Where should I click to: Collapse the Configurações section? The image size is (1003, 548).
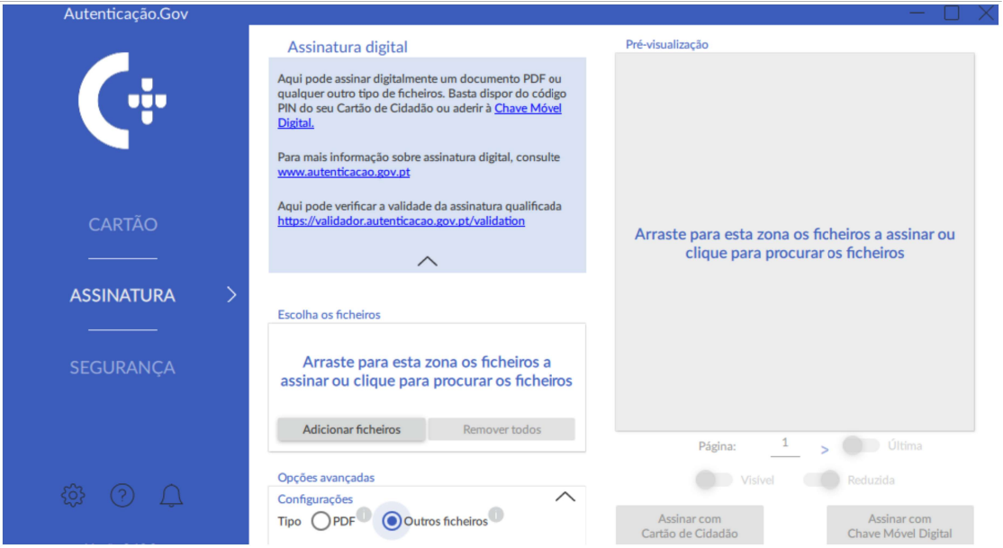pos(565,497)
